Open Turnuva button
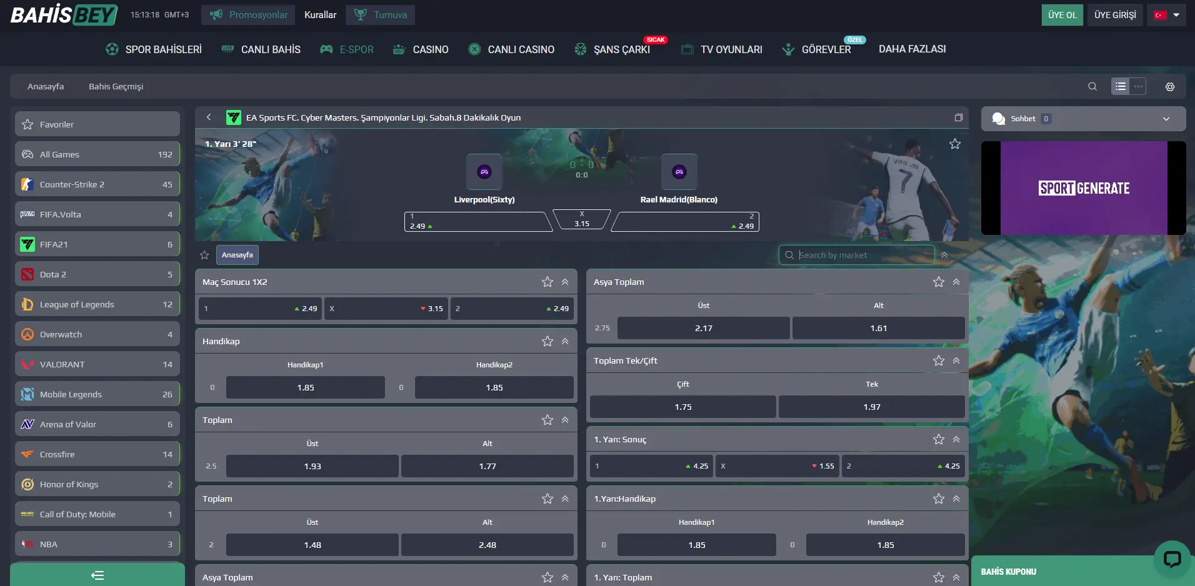Image resolution: width=1195 pixels, height=586 pixels. (380, 15)
